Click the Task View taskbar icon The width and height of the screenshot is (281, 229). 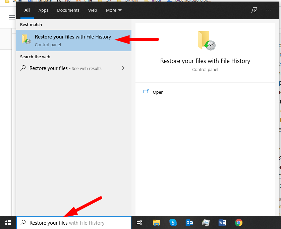point(139,223)
